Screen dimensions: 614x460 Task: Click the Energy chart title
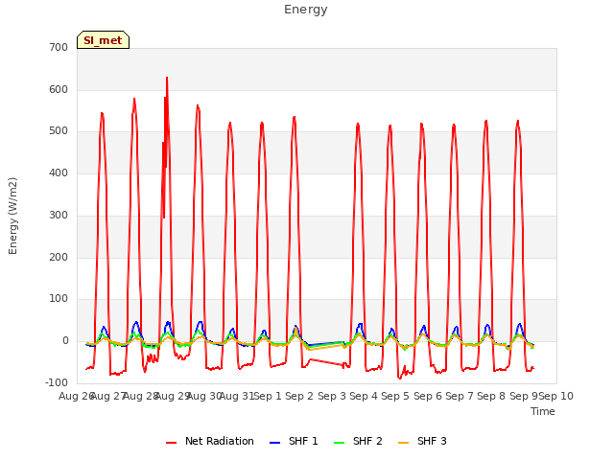point(306,10)
